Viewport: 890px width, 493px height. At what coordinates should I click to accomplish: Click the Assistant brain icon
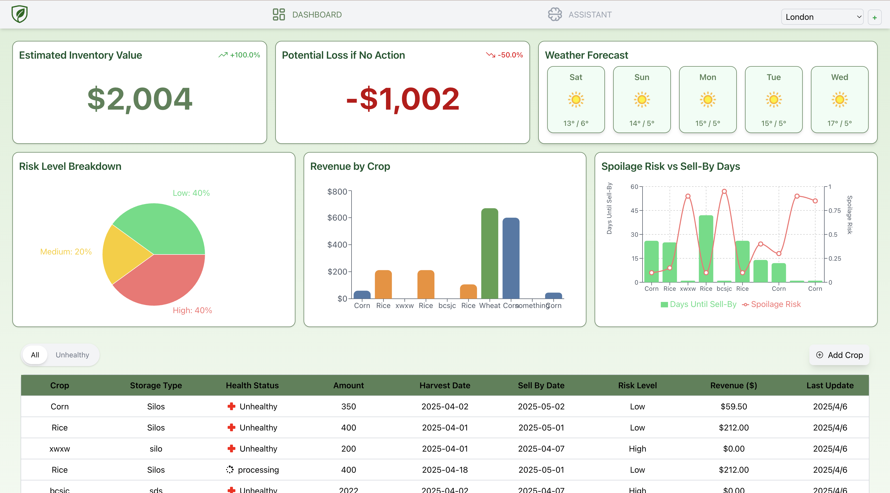(555, 14)
